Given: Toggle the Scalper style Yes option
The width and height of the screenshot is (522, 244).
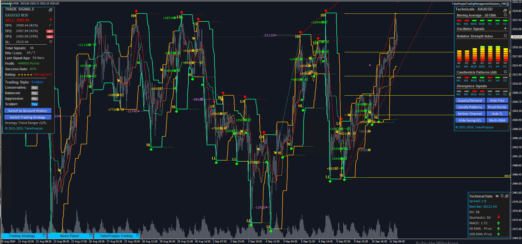Looking at the screenshot, I should (x=34, y=104).
